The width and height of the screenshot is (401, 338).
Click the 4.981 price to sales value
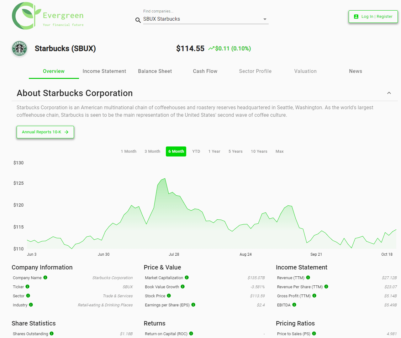392,334
